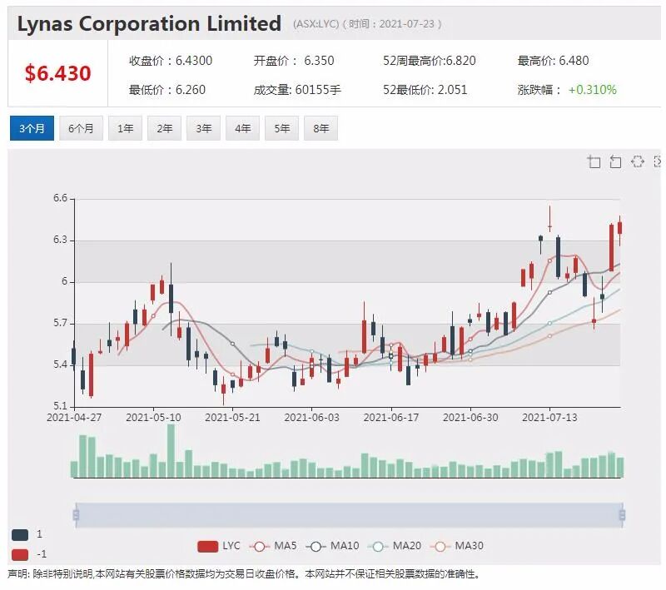Viewport: 666px width, 590px height.
Task: Click the 最高价: 6.480 text
Action: click(x=553, y=61)
